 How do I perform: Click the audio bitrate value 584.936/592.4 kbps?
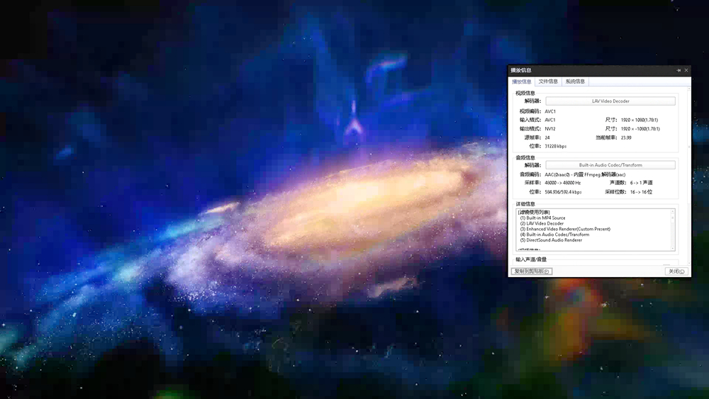(x=563, y=191)
